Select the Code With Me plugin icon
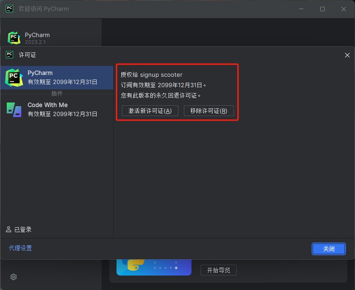 14,109
